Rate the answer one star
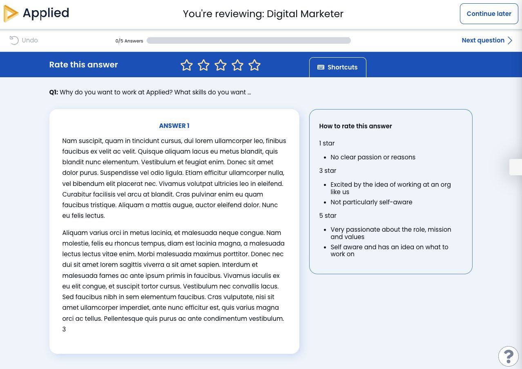The image size is (522, 369). point(187,65)
